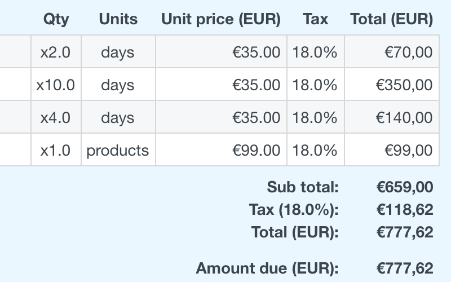Select the products units cell
Image resolution: width=451 pixels, height=282 pixels.
point(118,151)
